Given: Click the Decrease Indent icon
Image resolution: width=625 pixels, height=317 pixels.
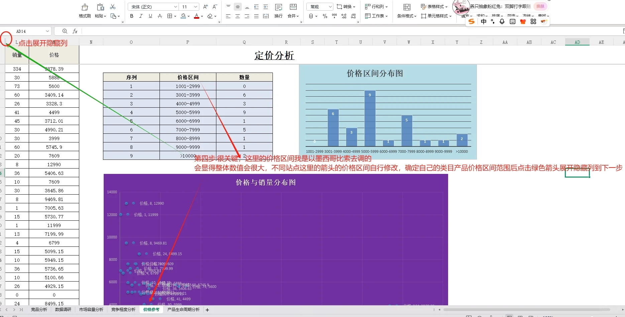Looking at the screenshot, I should [x=256, y=7].
